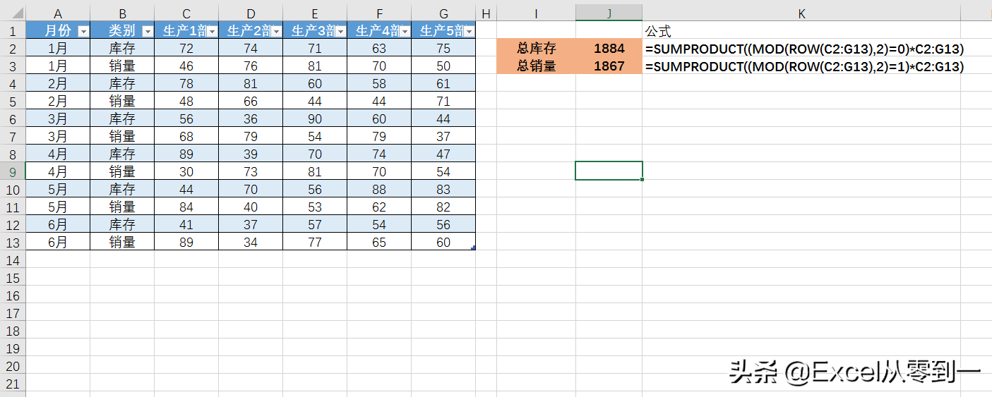The image size is (992, 397).
Task: Select the formula ending with =1)*C2:G13)
Action: tap(804, 66)
